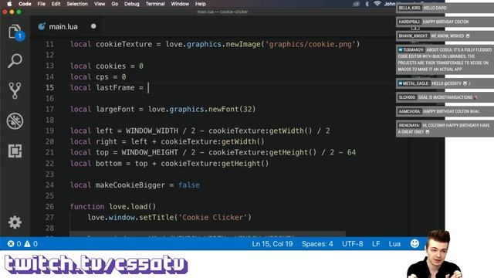This screenshot has width=494, height=278.
Task: Click WINDOW_HEIGHT on line 21
Action: pyautogui.click(x=150, y=152)
